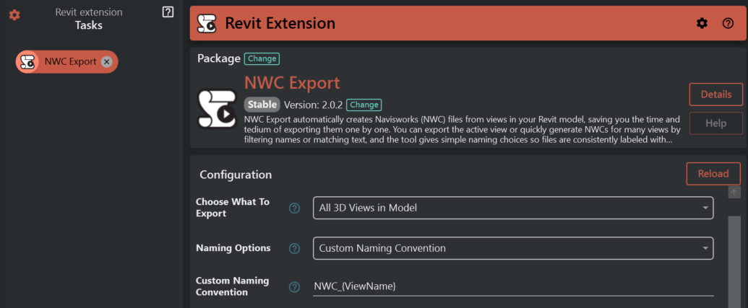Click the Revit Extension header script icon
Image resolution: width=748 pixels, height=308 pixels.
point(207,23)
